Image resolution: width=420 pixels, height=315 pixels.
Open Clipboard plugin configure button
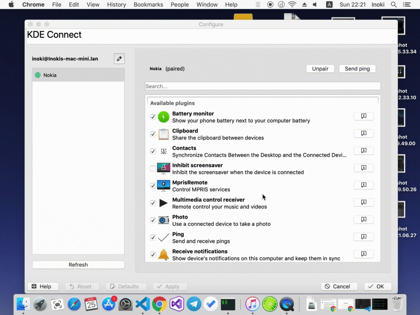point(364,133)
